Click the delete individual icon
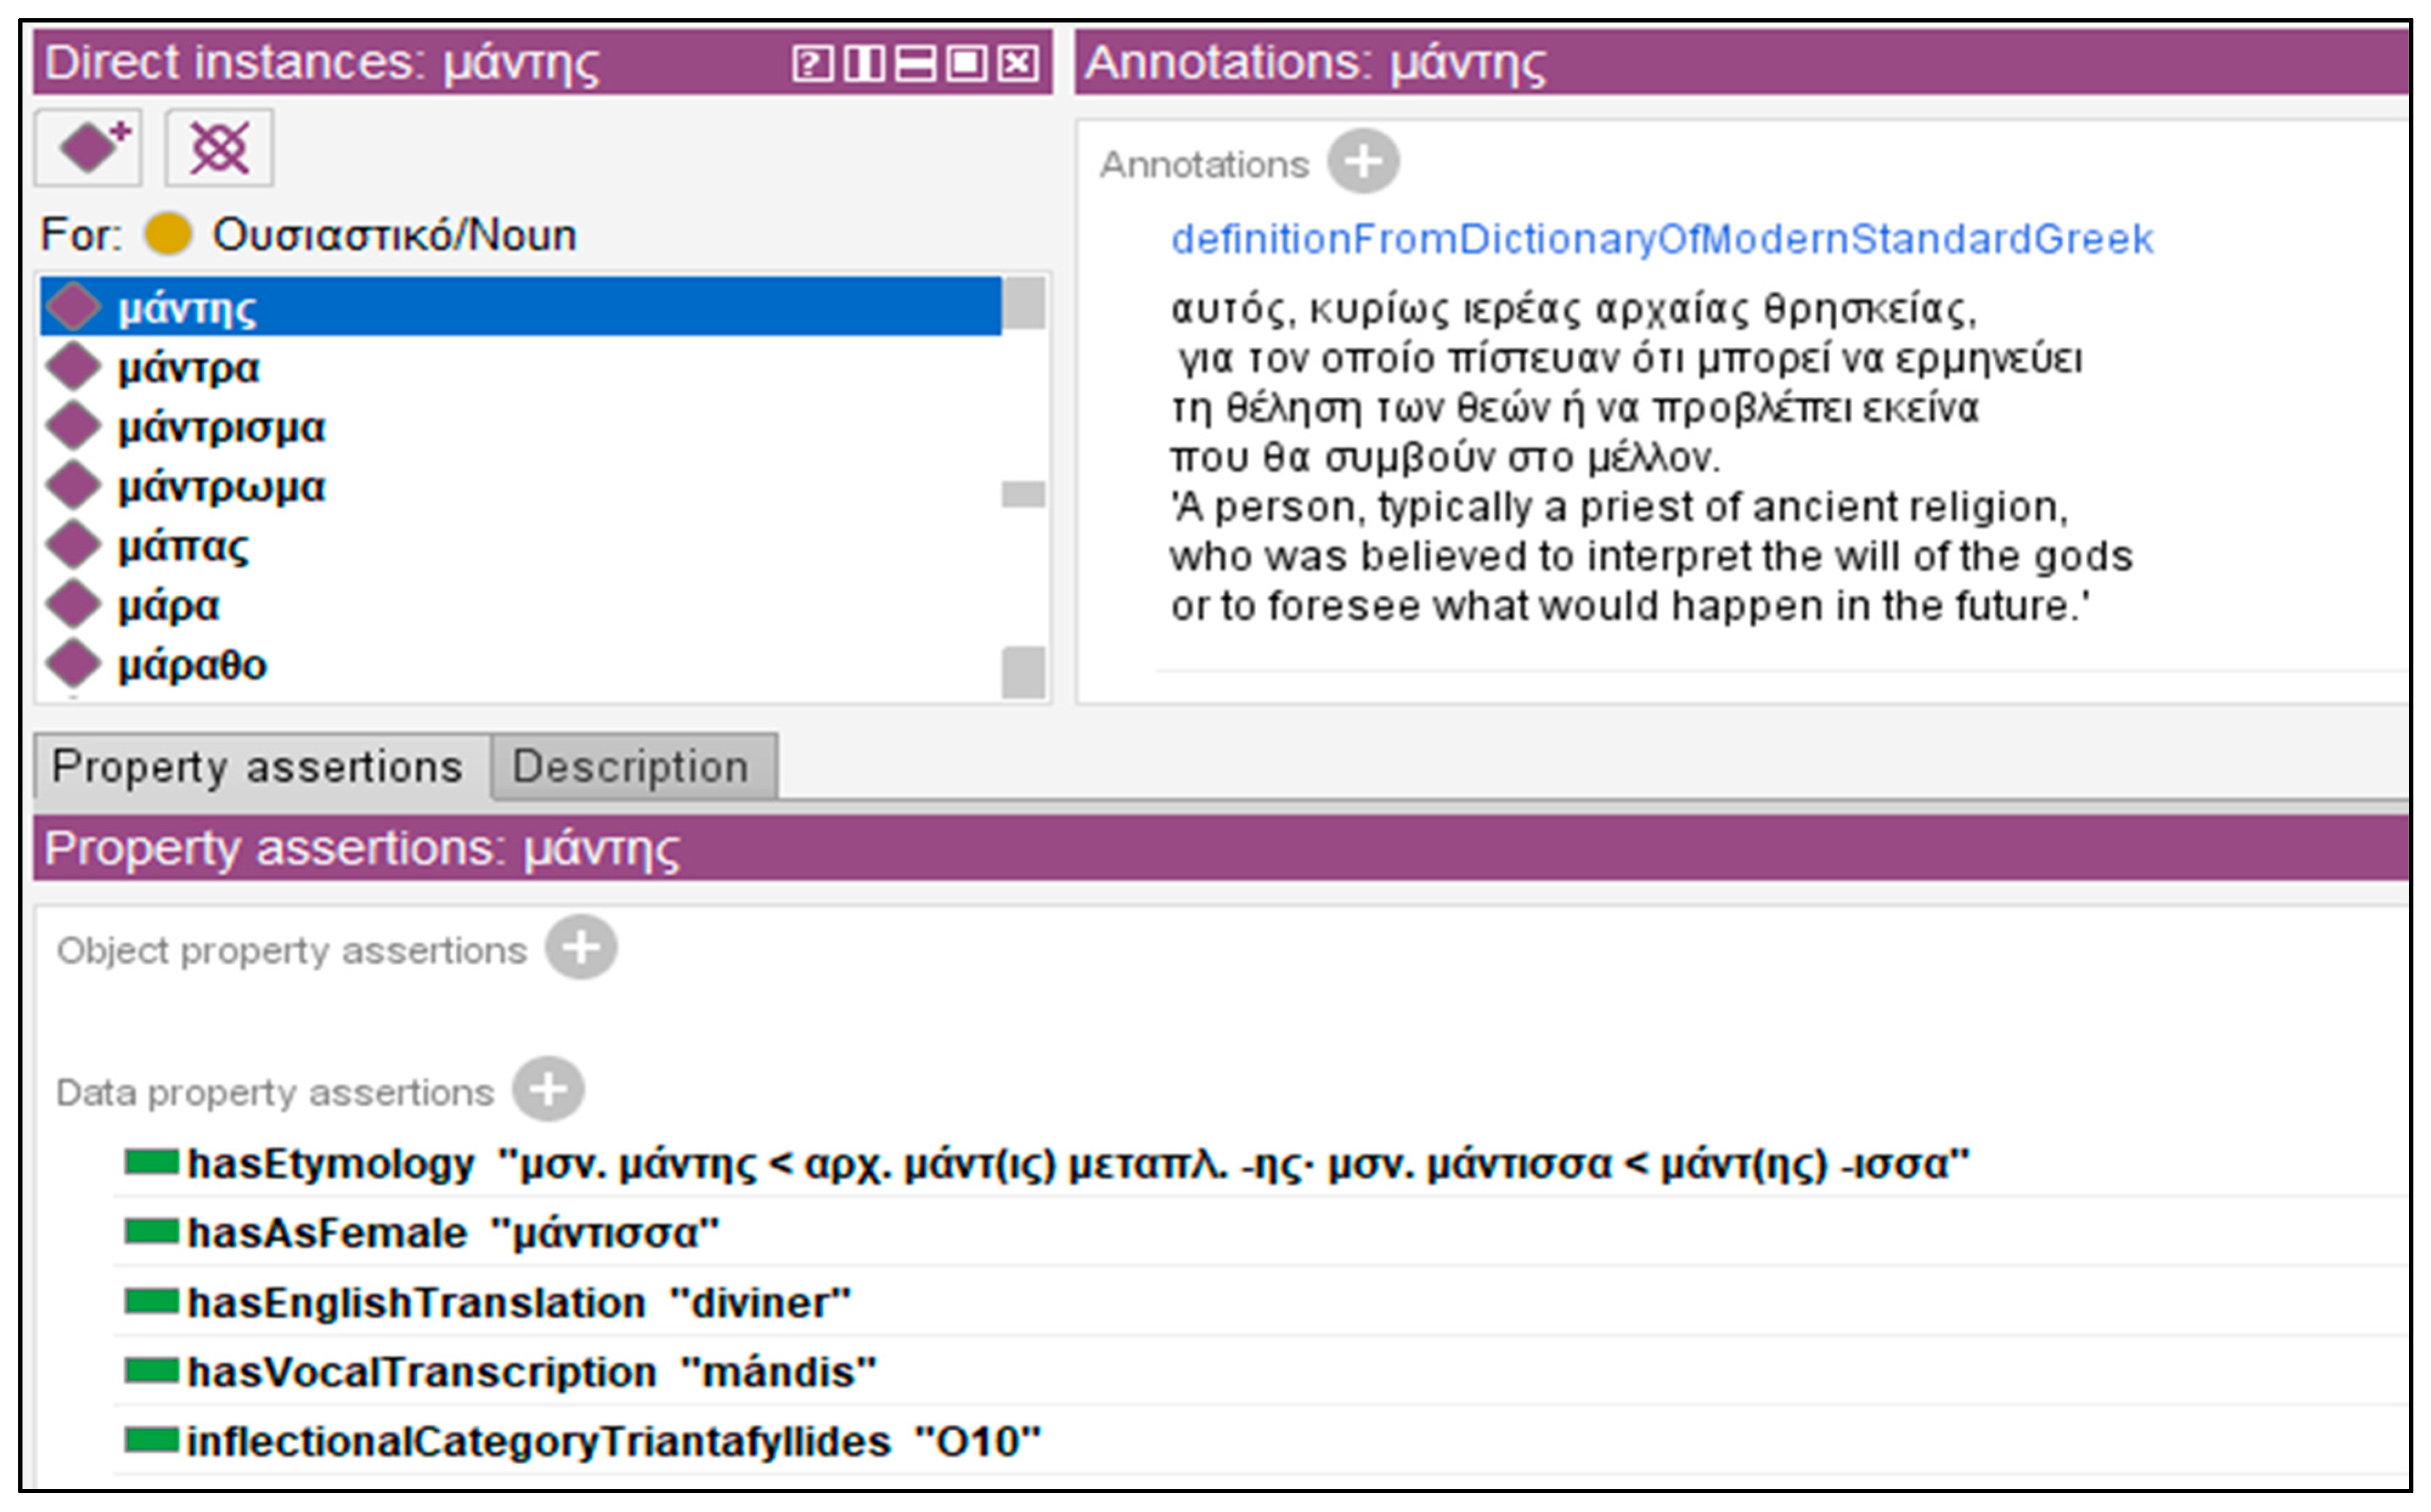The image size is (2431, 1512). (219, 148)
